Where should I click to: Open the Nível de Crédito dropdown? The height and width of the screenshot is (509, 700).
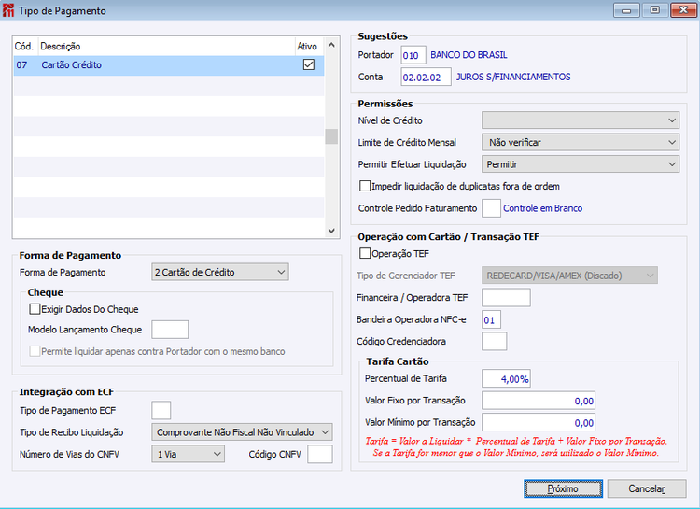point(581,120)
